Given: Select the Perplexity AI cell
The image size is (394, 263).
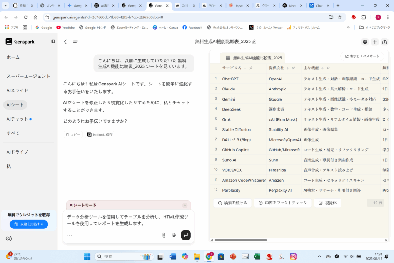Looking at the screenshot, I should coord(284,190).
